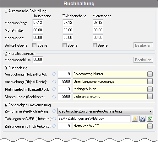Screen dimensions: 158x142
Task: Click Monatsmitte field under Zwischenebene
Action: click(x=68, y=30)
